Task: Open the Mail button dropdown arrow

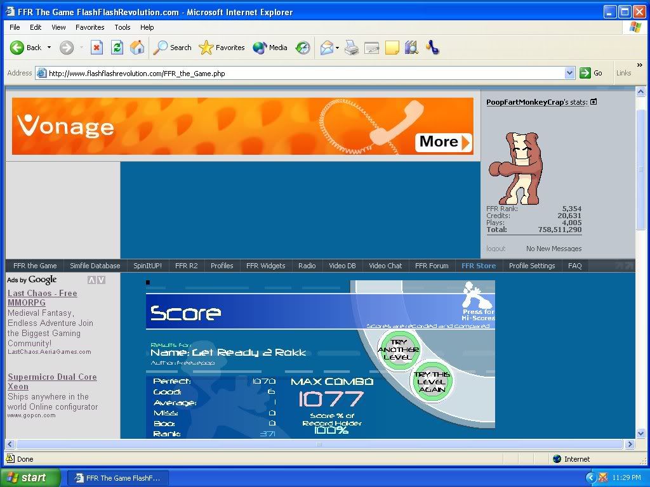Action: pos(338,48)
